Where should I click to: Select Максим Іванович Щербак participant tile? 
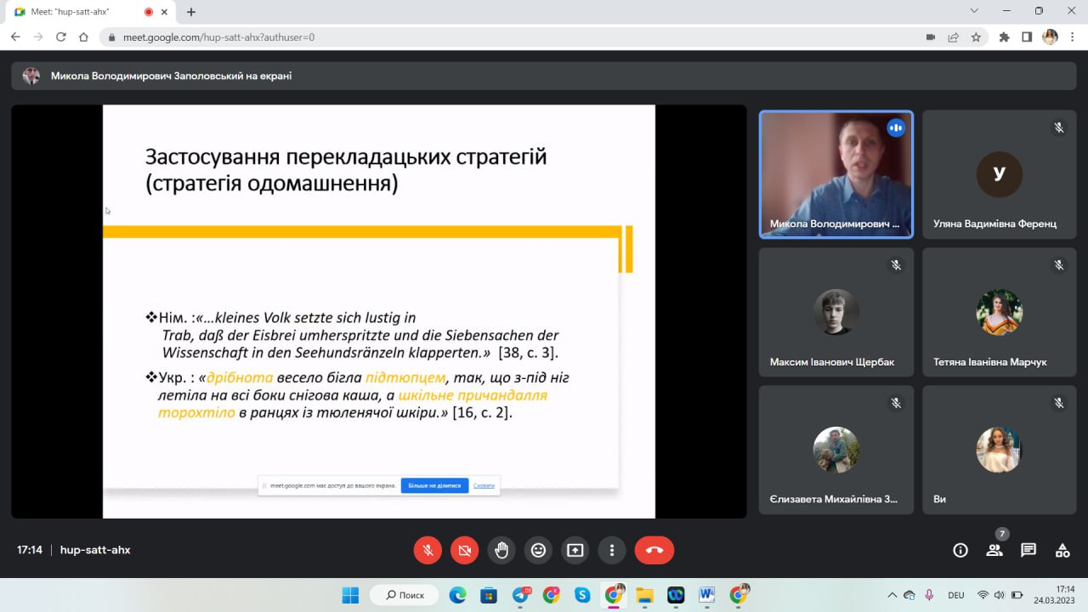pos(836,312)
